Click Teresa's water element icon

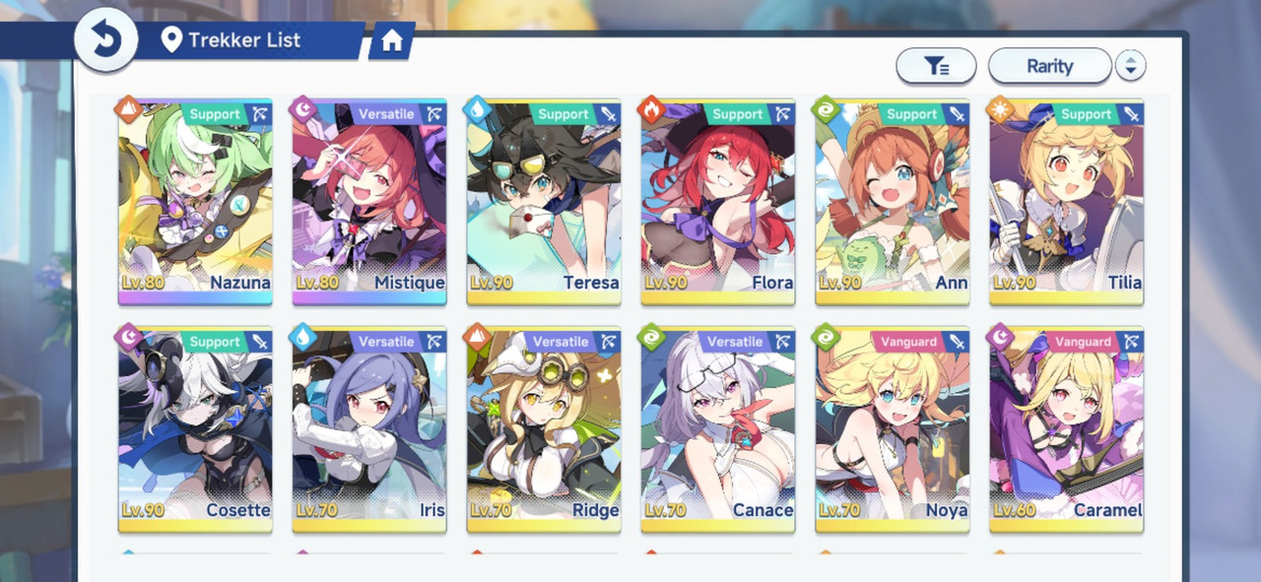click(x=479, y=109)
